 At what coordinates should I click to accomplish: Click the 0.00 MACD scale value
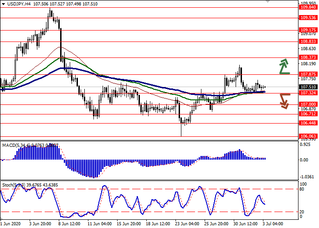pos(304,160)
